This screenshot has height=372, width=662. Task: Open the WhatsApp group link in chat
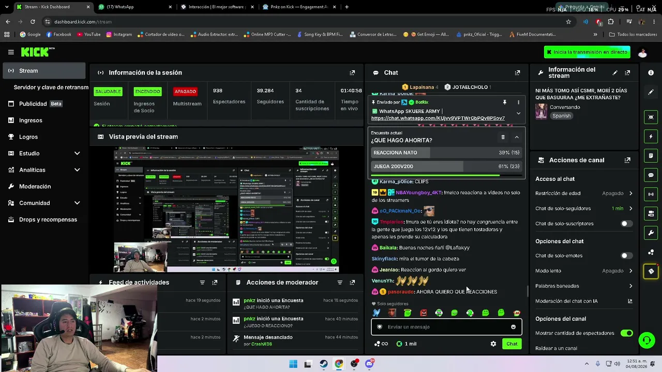tap(438, 118)
